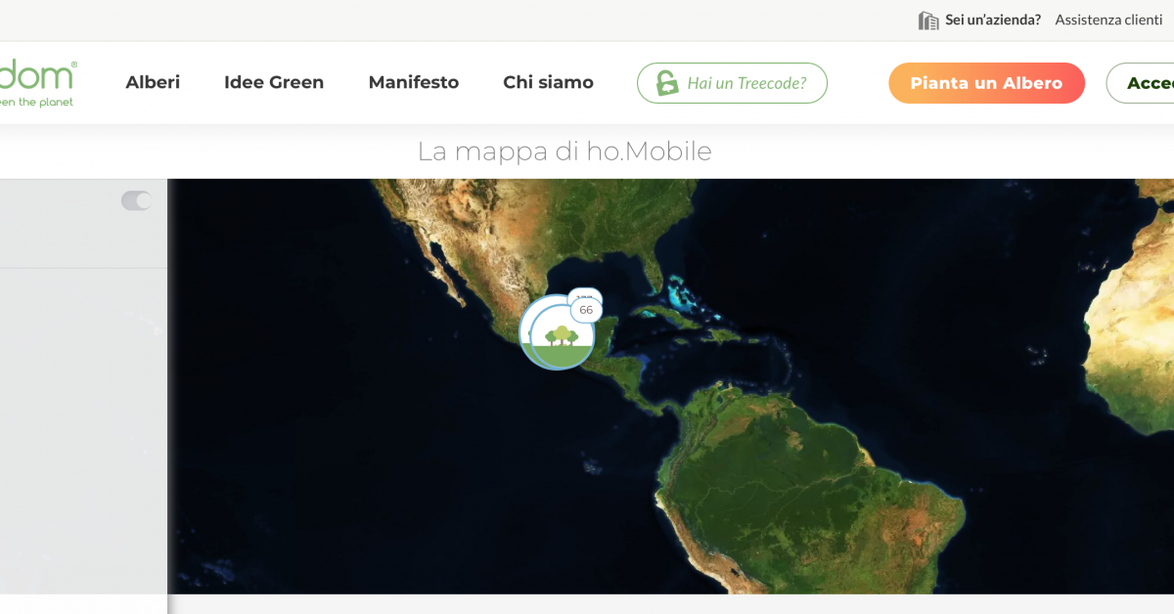Click the orange Pianta un Albero button
This screenshot has width=1174, height=614.
tap(986, 83)
